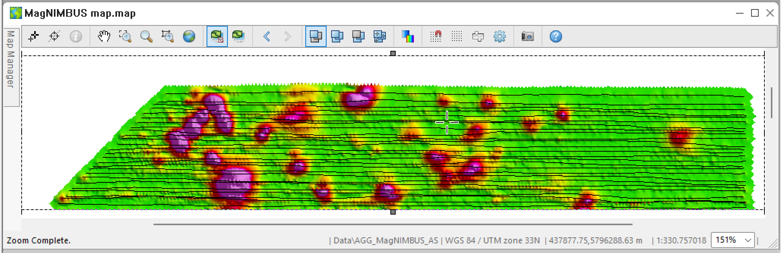Click the top center map frame handle
The width and height of the screenshot is (781, 253).
click(x=393, y=53)
